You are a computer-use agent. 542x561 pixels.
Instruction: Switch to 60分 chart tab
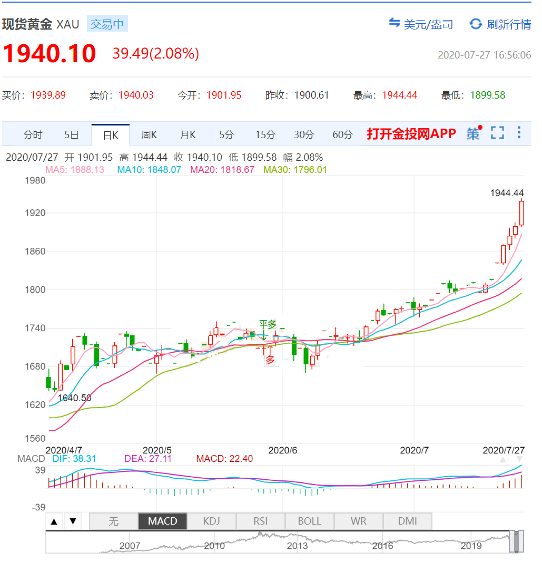click(342, 135)
